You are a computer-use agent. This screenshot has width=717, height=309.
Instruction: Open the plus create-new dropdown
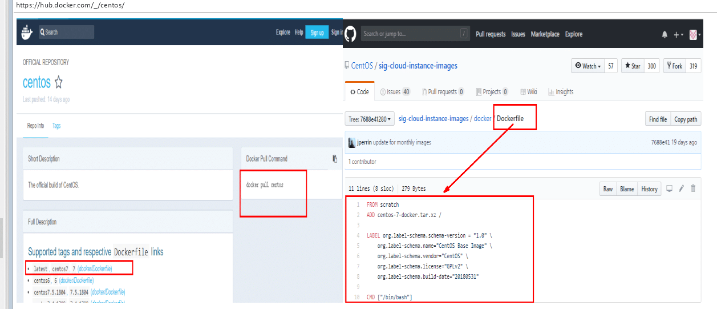[678, 34]
